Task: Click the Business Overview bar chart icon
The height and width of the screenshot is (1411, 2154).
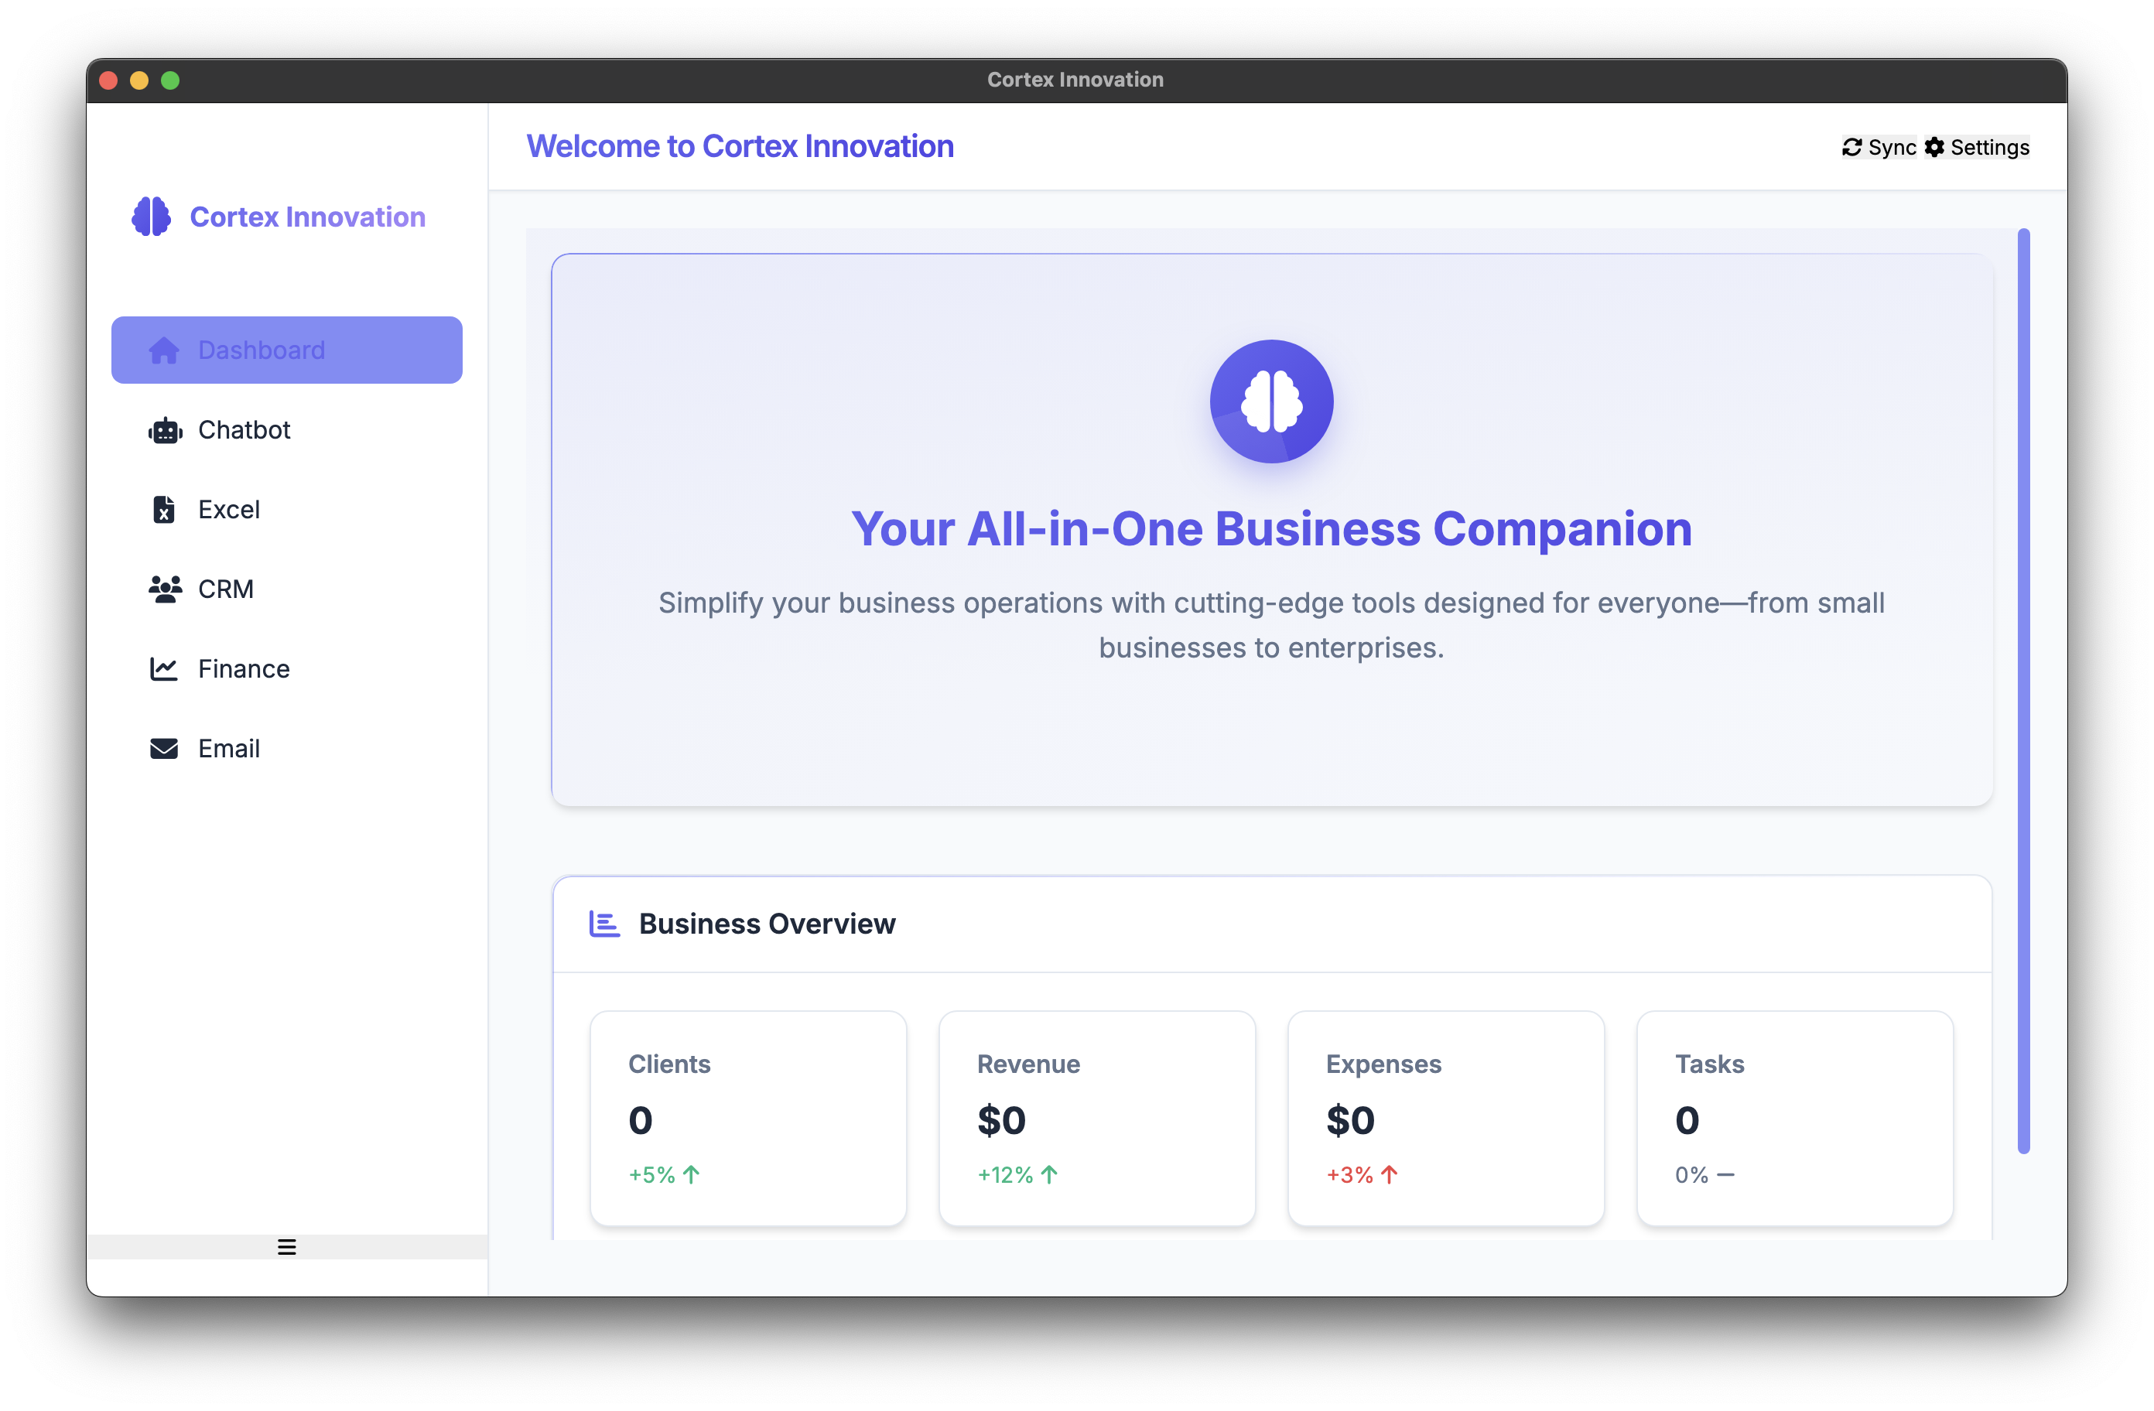Action: tap(603, 924)
